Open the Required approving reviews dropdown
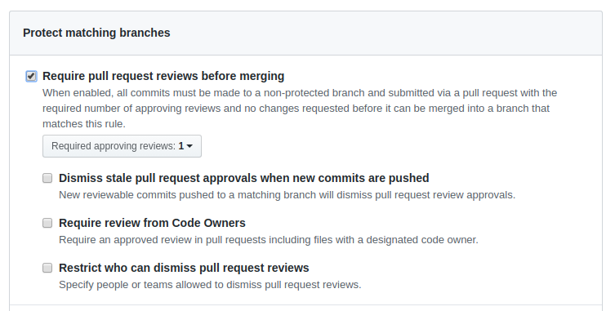Image resolution: width=615 pixels, height=311 pixels. tap(122, 146)
